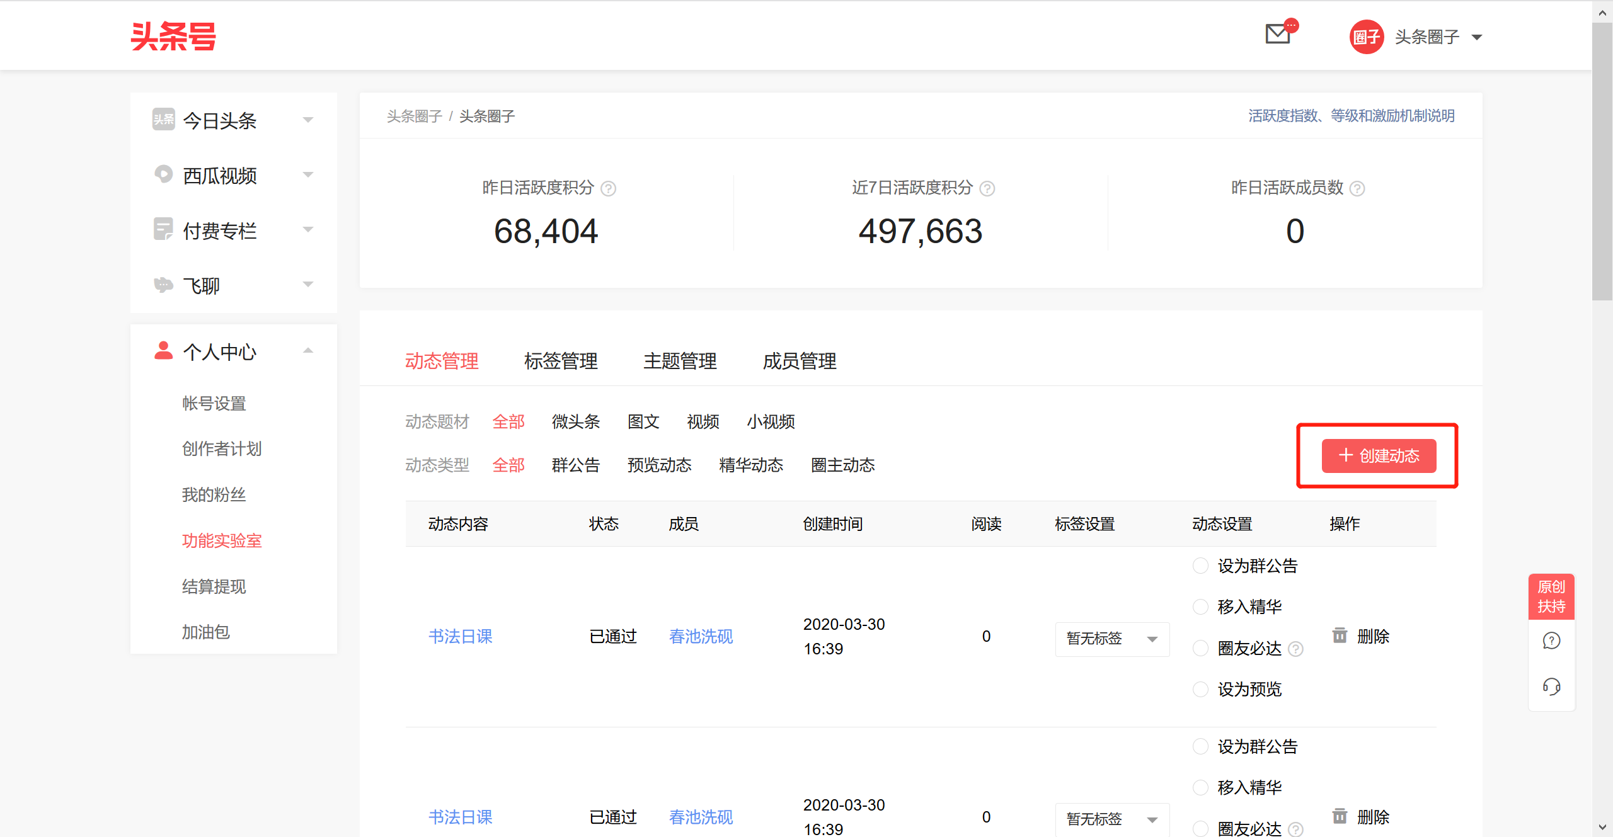Switch to 主题管理 tab
This screenshot has height=837, width=1613.
[680, 361]
